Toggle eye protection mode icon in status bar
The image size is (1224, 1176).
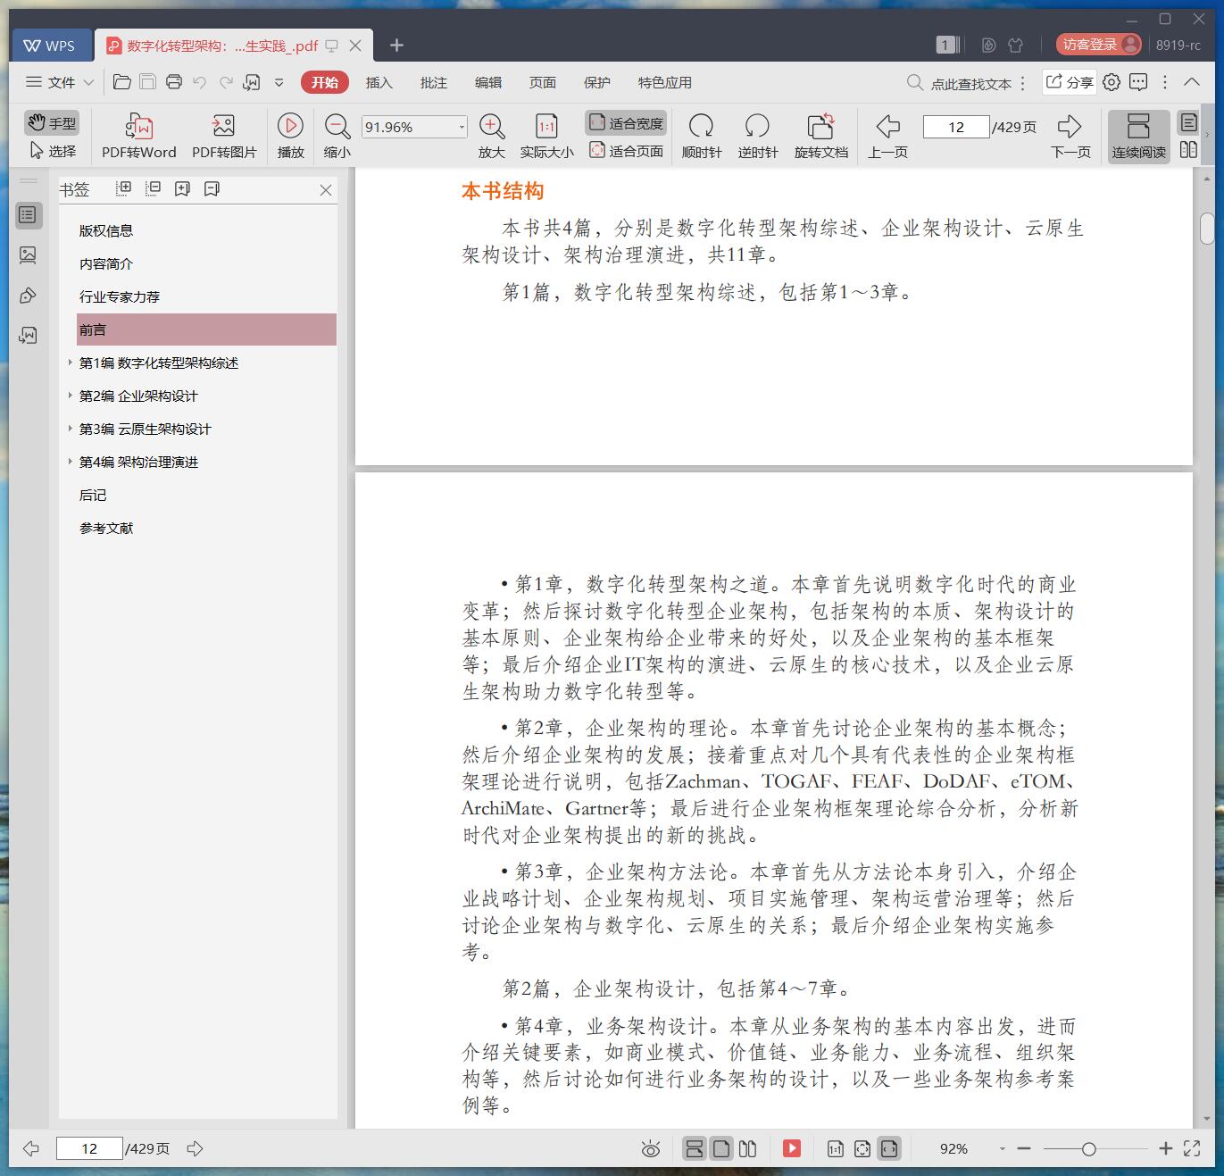pyautogui.click(x=651, y=1149)
